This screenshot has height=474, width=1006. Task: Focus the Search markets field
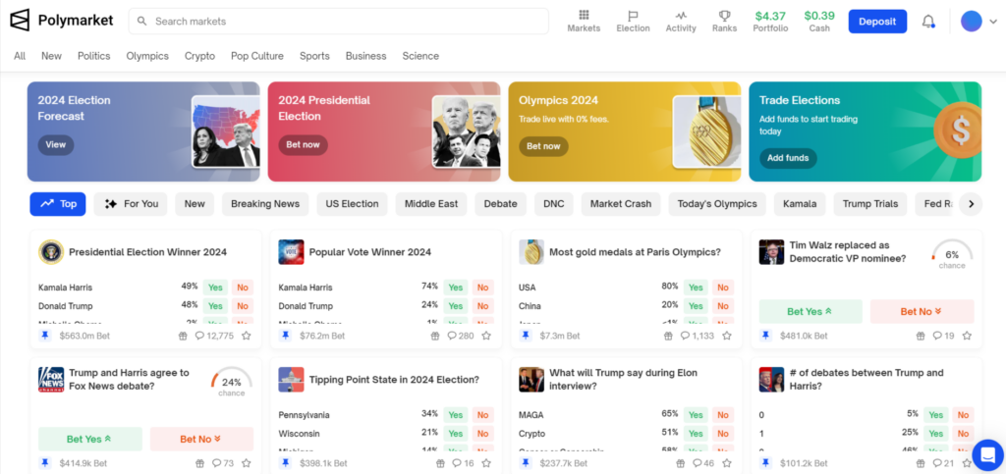click(x=339, y=22)
